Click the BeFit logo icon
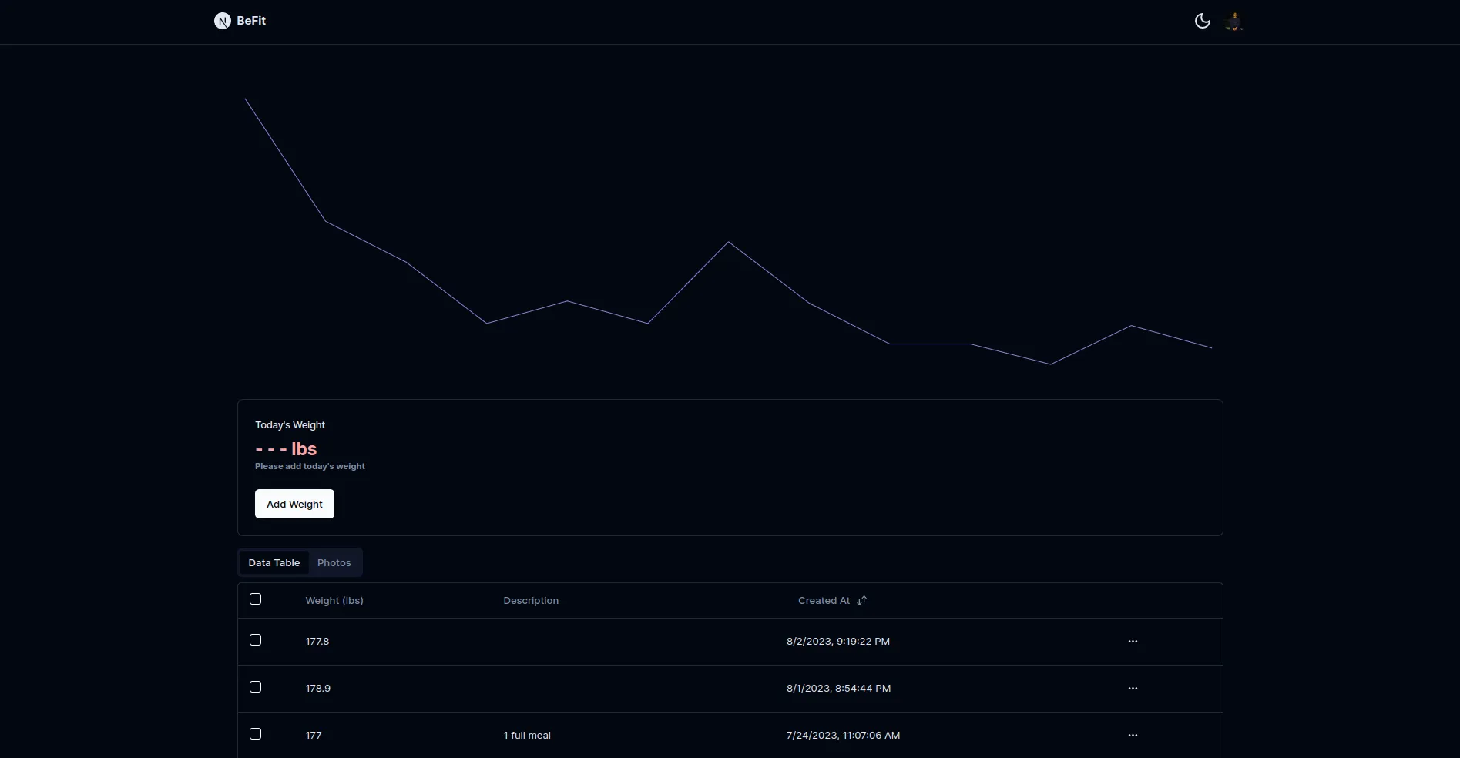This screenshot has width=1460, height=758. [x=223, y=21]
